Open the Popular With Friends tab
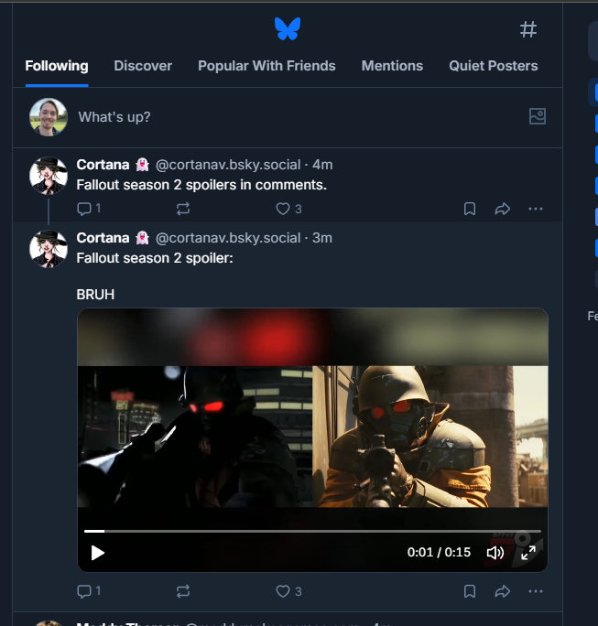 266,66
